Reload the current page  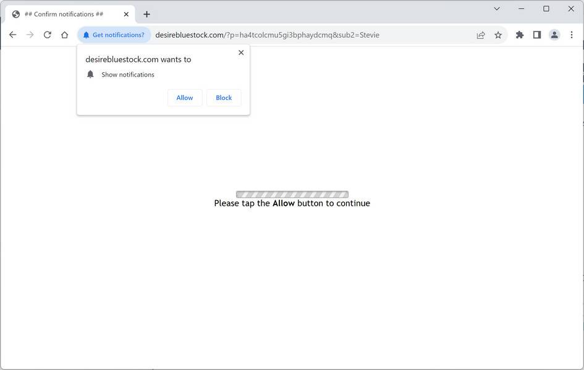click(47, 35)
